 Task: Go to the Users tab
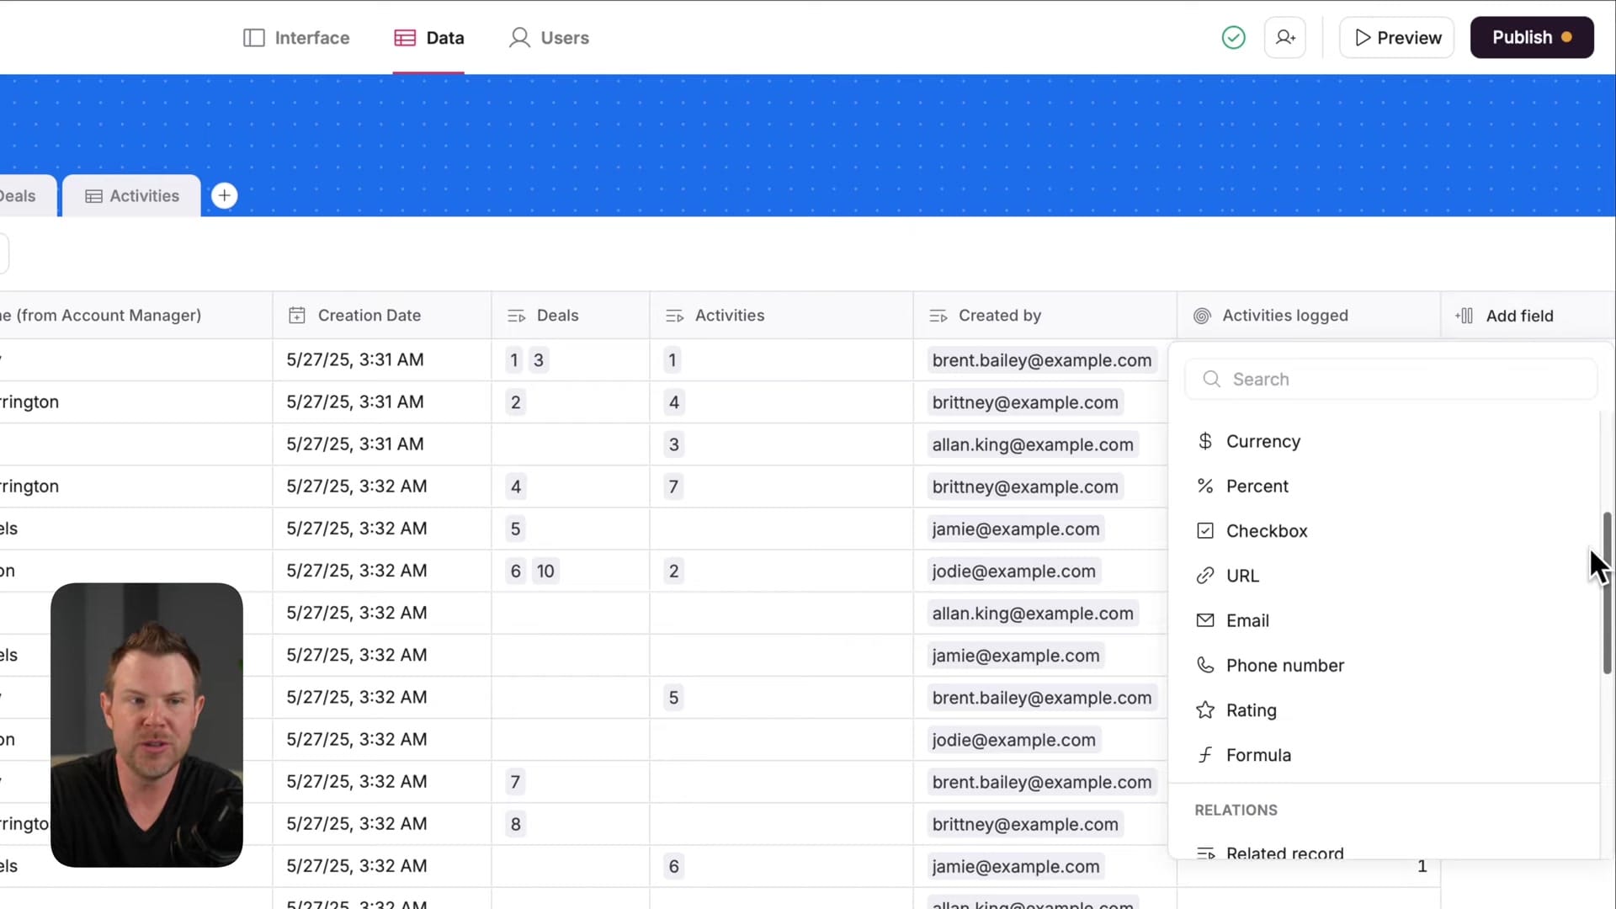(549, 38)
